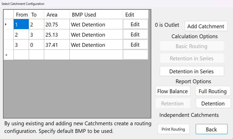Go back with the Back button
This screenshot has width=233, height=139.
[x=211, y=129]
